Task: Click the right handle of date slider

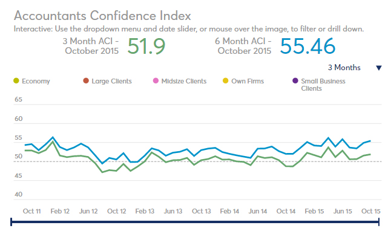Action: pyautogui.click(x=379, y=222)
